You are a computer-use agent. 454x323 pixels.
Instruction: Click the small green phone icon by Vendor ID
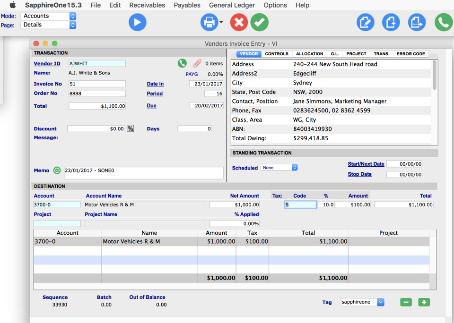coord(182,63)
